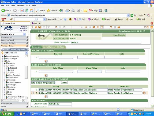Click the Monitor Activity bar

point(14,43)
